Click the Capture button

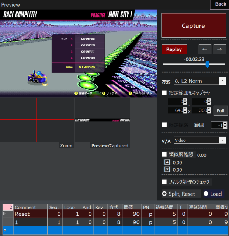click(194, 25)
